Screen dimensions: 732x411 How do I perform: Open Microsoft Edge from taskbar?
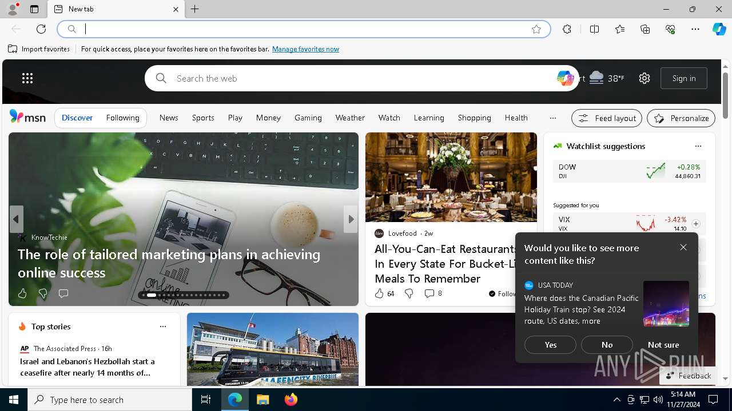(x=235, y=400)
